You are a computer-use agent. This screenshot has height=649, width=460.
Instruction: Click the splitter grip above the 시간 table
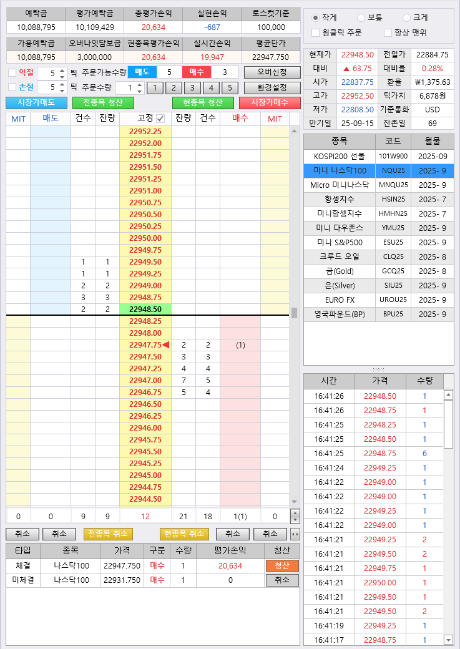(378, 369)
